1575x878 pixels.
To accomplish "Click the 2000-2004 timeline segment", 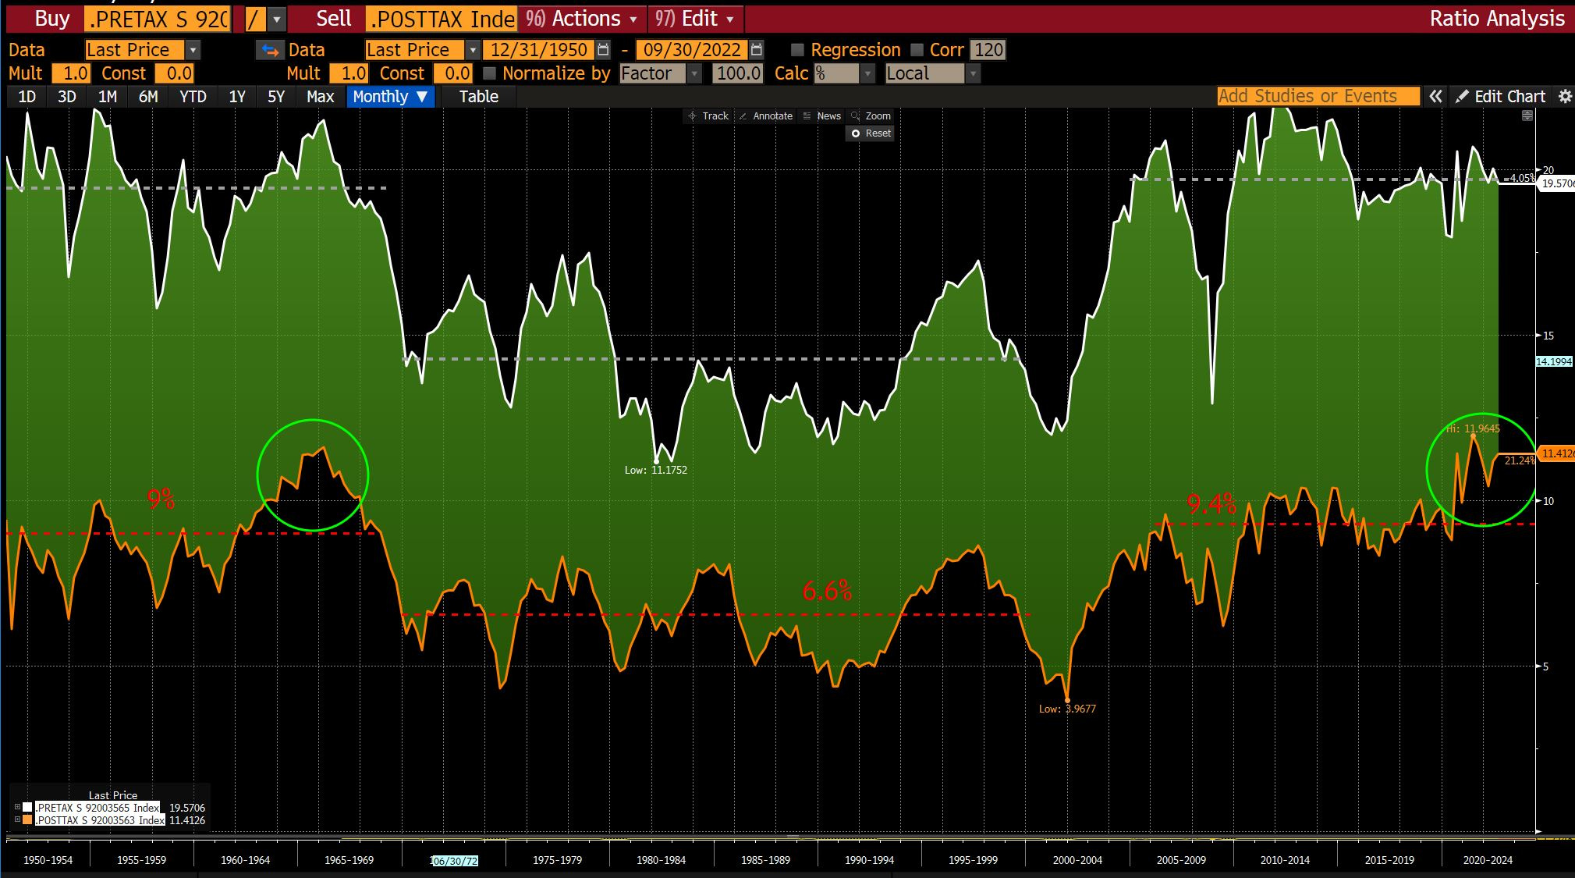I will pyautogui.click(x=1077, y=860).
